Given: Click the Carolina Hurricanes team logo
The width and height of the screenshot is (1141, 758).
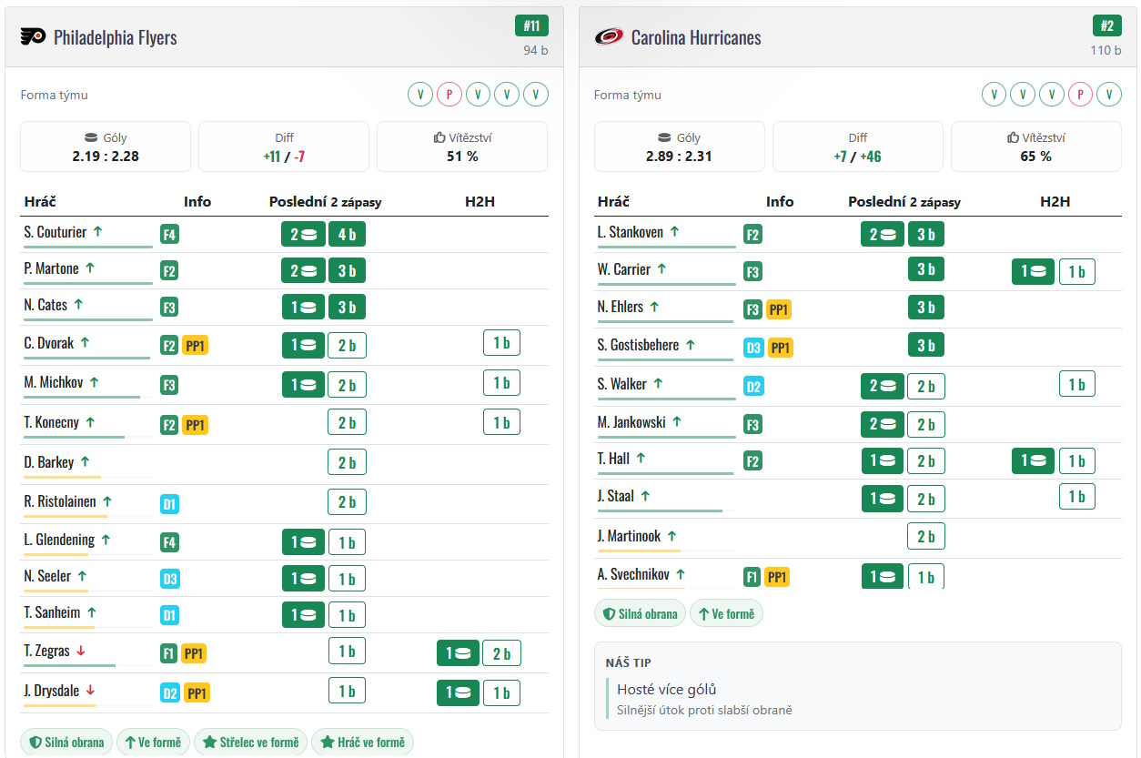Looking at the screenshot, I should tap(608, 37).
